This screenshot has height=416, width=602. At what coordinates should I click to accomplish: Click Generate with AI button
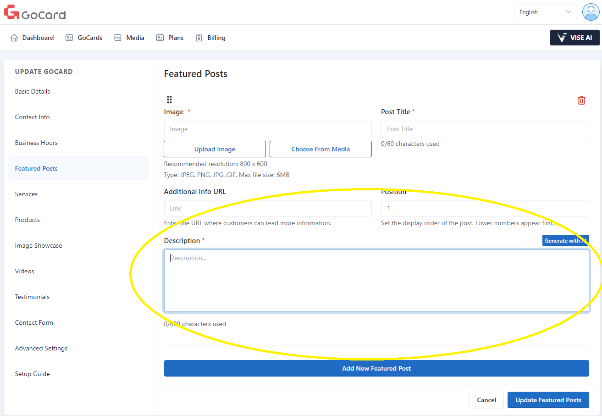tap(565, 240)
